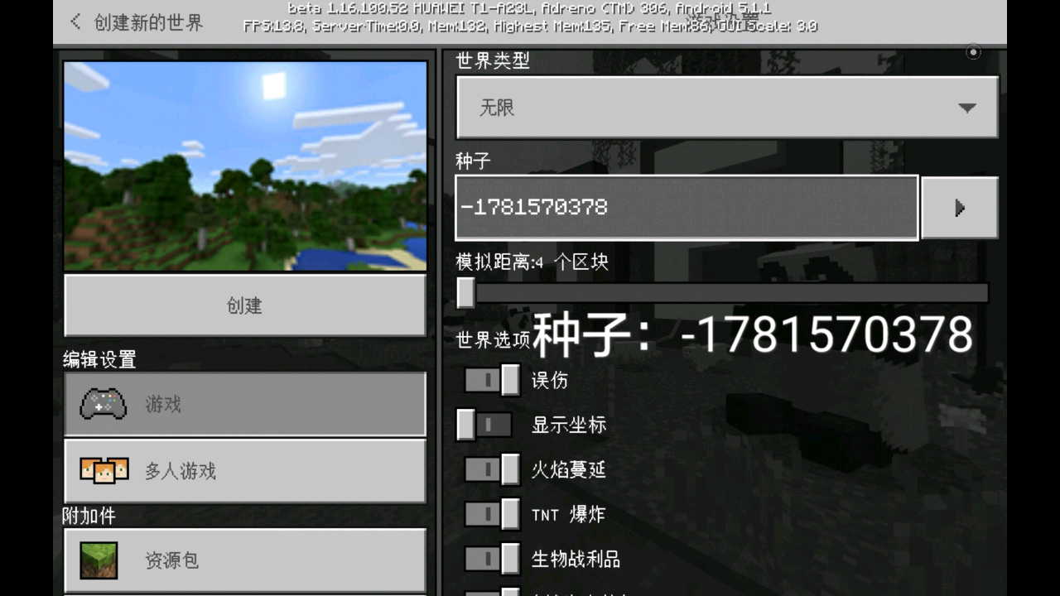Toggle the 误伤 friendly fire switch
Viewport: 1060px width, 596px height.
493,380
